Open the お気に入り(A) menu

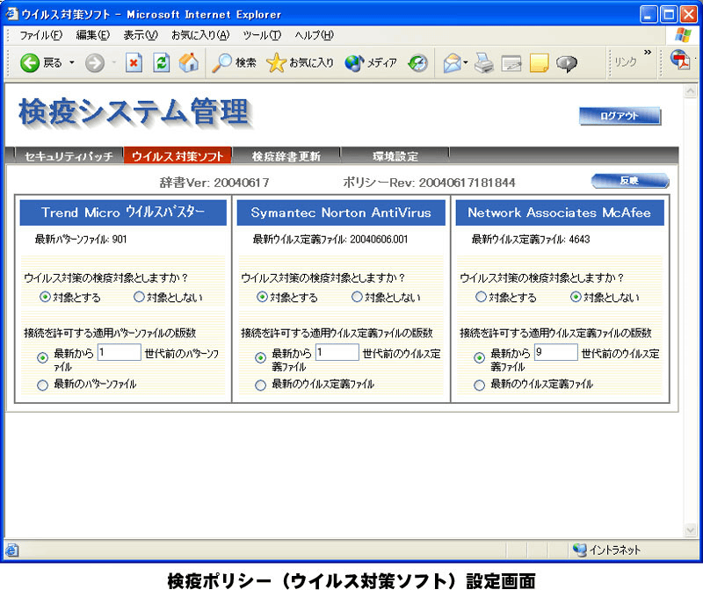200,35
